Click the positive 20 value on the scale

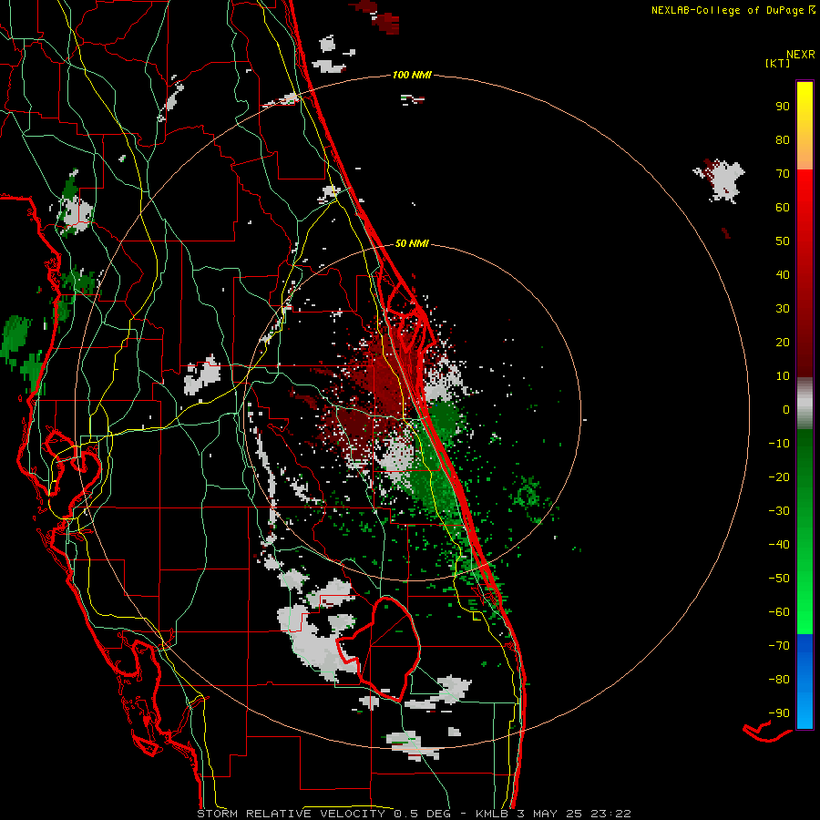pyautogui.click(x=783, y=342)
